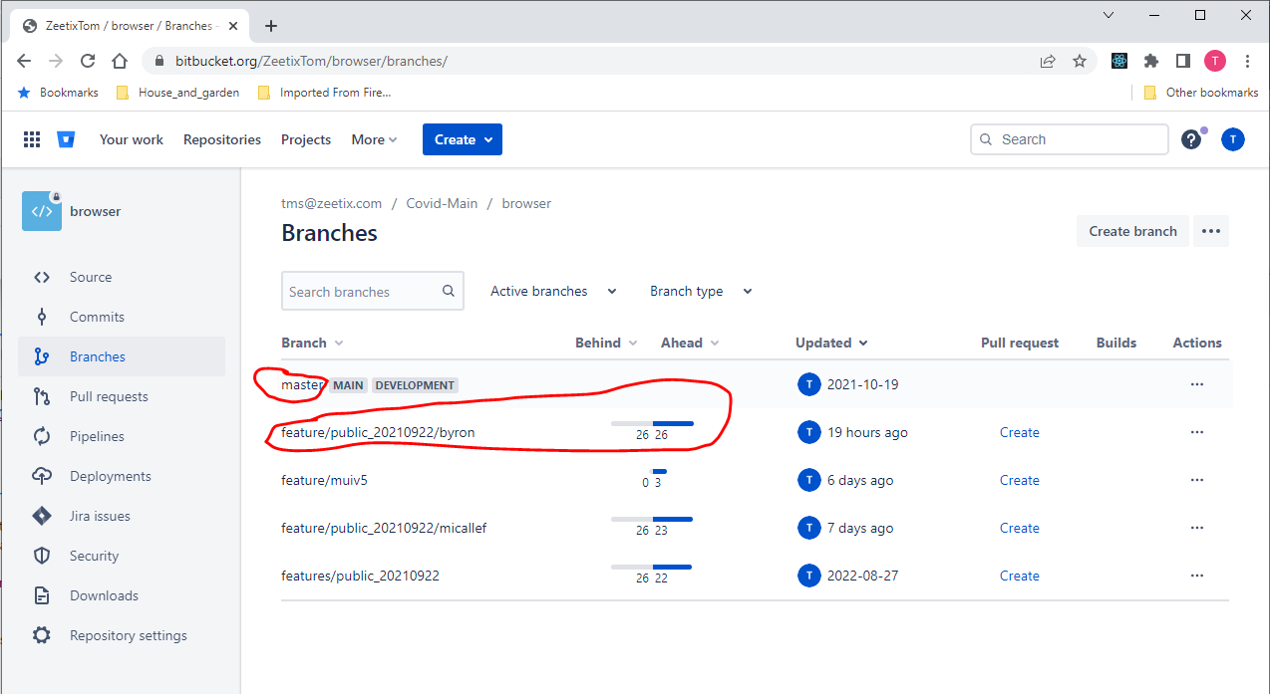Create a pull request for feature/muiv5
Image resolution: width=1270 pixels, height=694 pixels.
click(x=1019, y=480)
